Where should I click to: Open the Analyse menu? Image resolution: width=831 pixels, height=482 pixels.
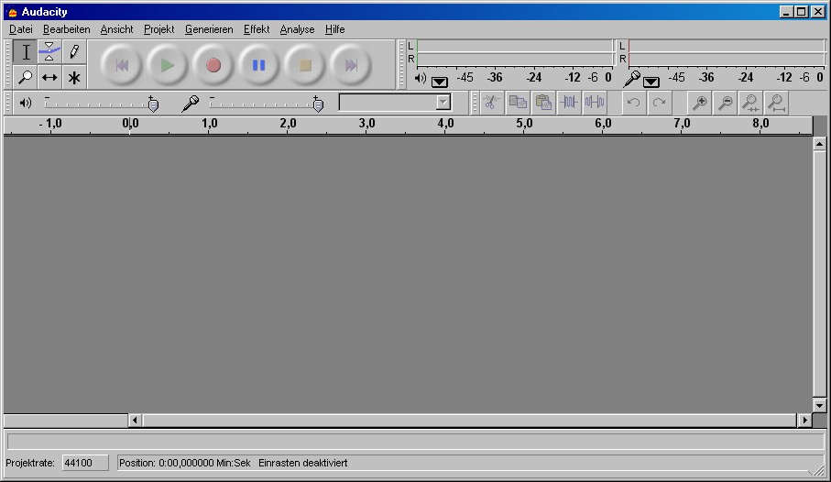click(x=298, y=29)
